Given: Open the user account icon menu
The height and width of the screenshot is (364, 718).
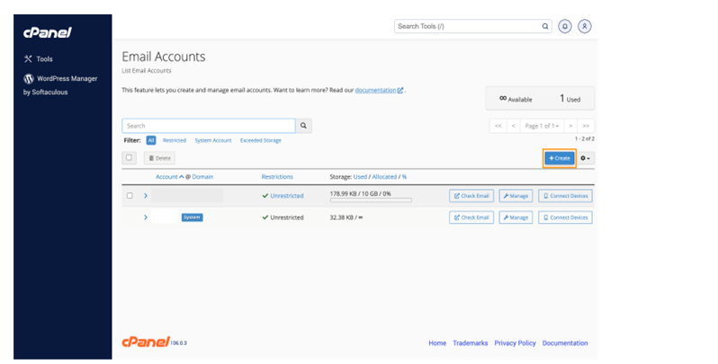Looking at the screenshot, I should click(x=586, y=27).
